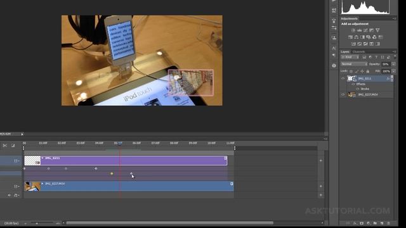Click Link layers icon at panel bottom
Viewport: 406px width, 228px height.
click(348, 223)
